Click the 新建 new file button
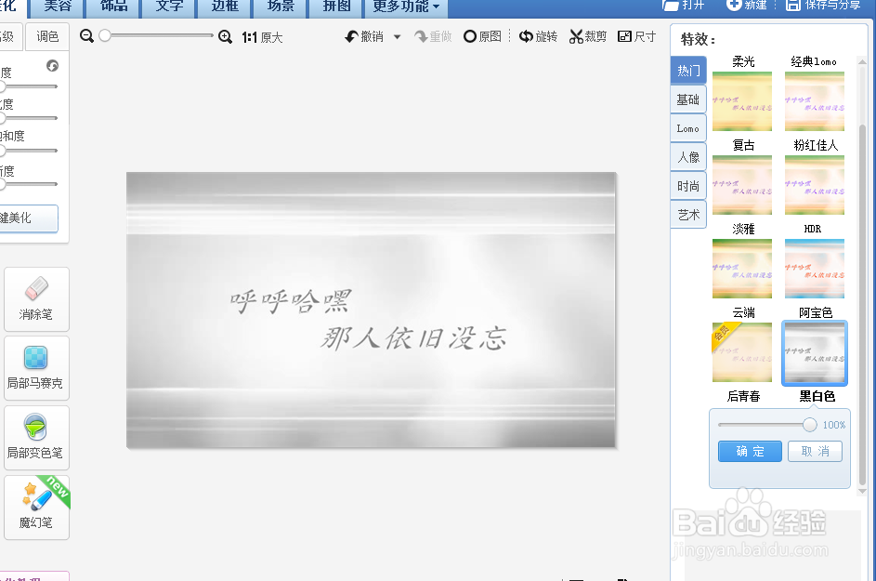 pyautogui.click(x=746, y=5)
